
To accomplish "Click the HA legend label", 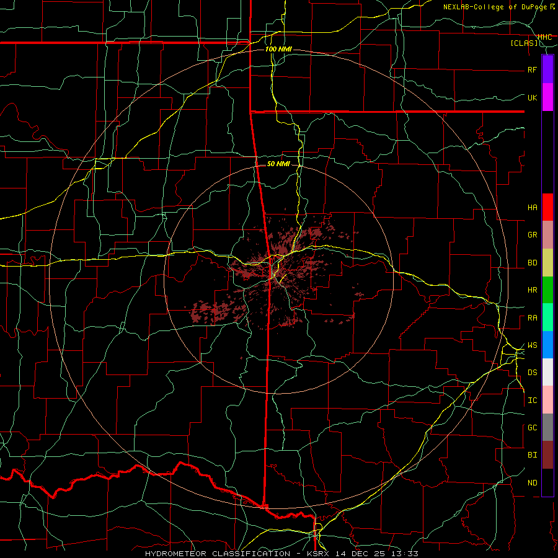I will 533,207.
